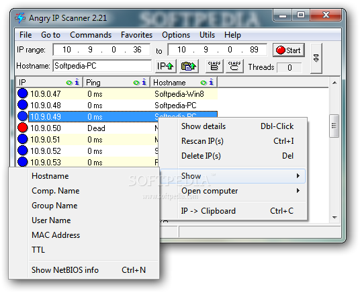Select the row 10.9.0.52

click(x=87, y=151)
